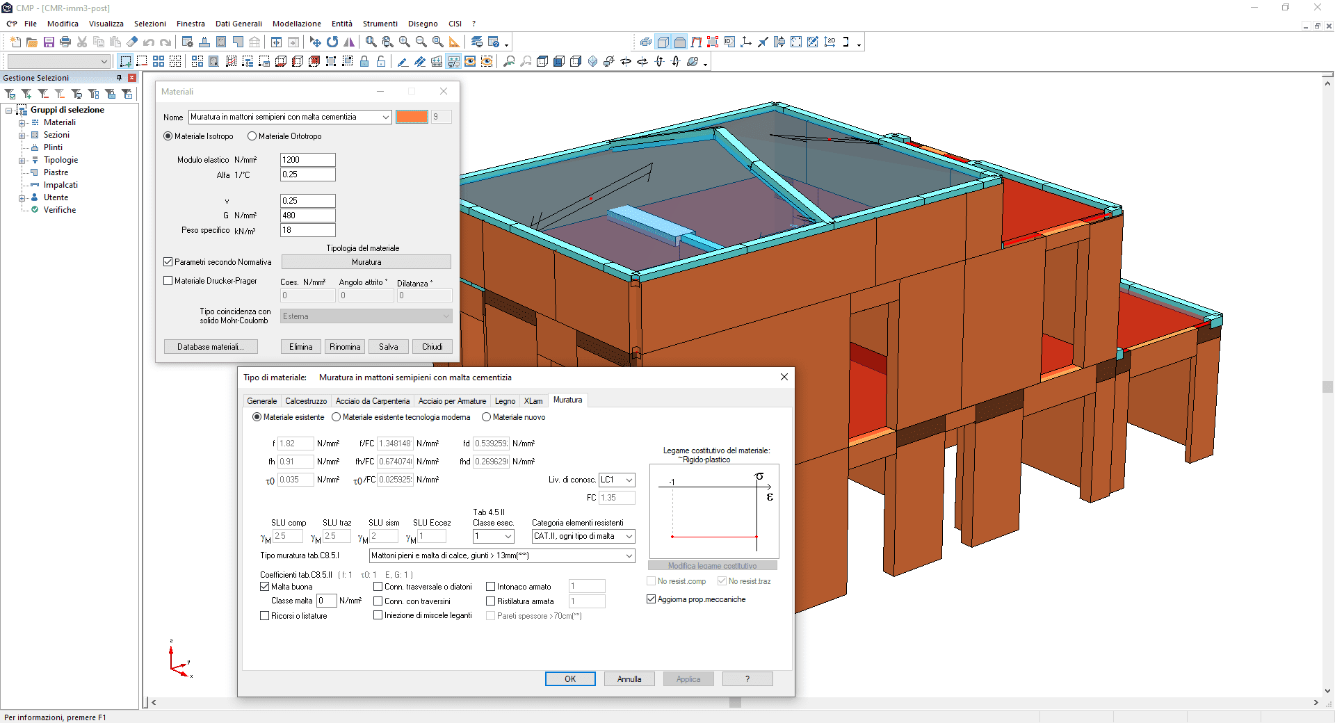The height and width of the screenshot is (723, 1335).
Task: Click the Salva button in Materiali
Action: (389, 347)
